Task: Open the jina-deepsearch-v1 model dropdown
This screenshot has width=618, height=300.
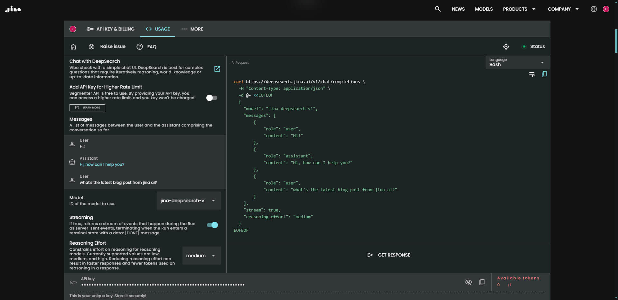Action: coord(189,201)
